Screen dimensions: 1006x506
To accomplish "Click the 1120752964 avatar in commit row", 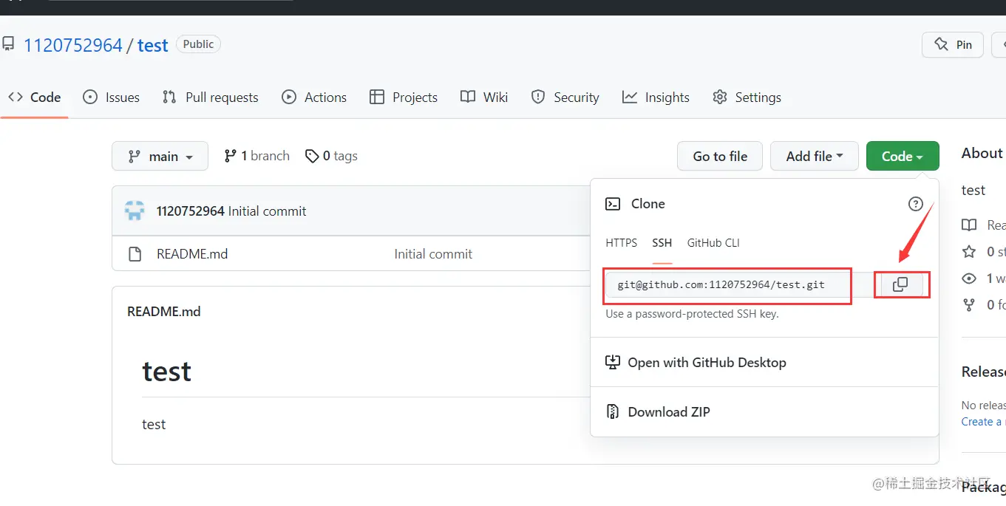I will (135, 211).
